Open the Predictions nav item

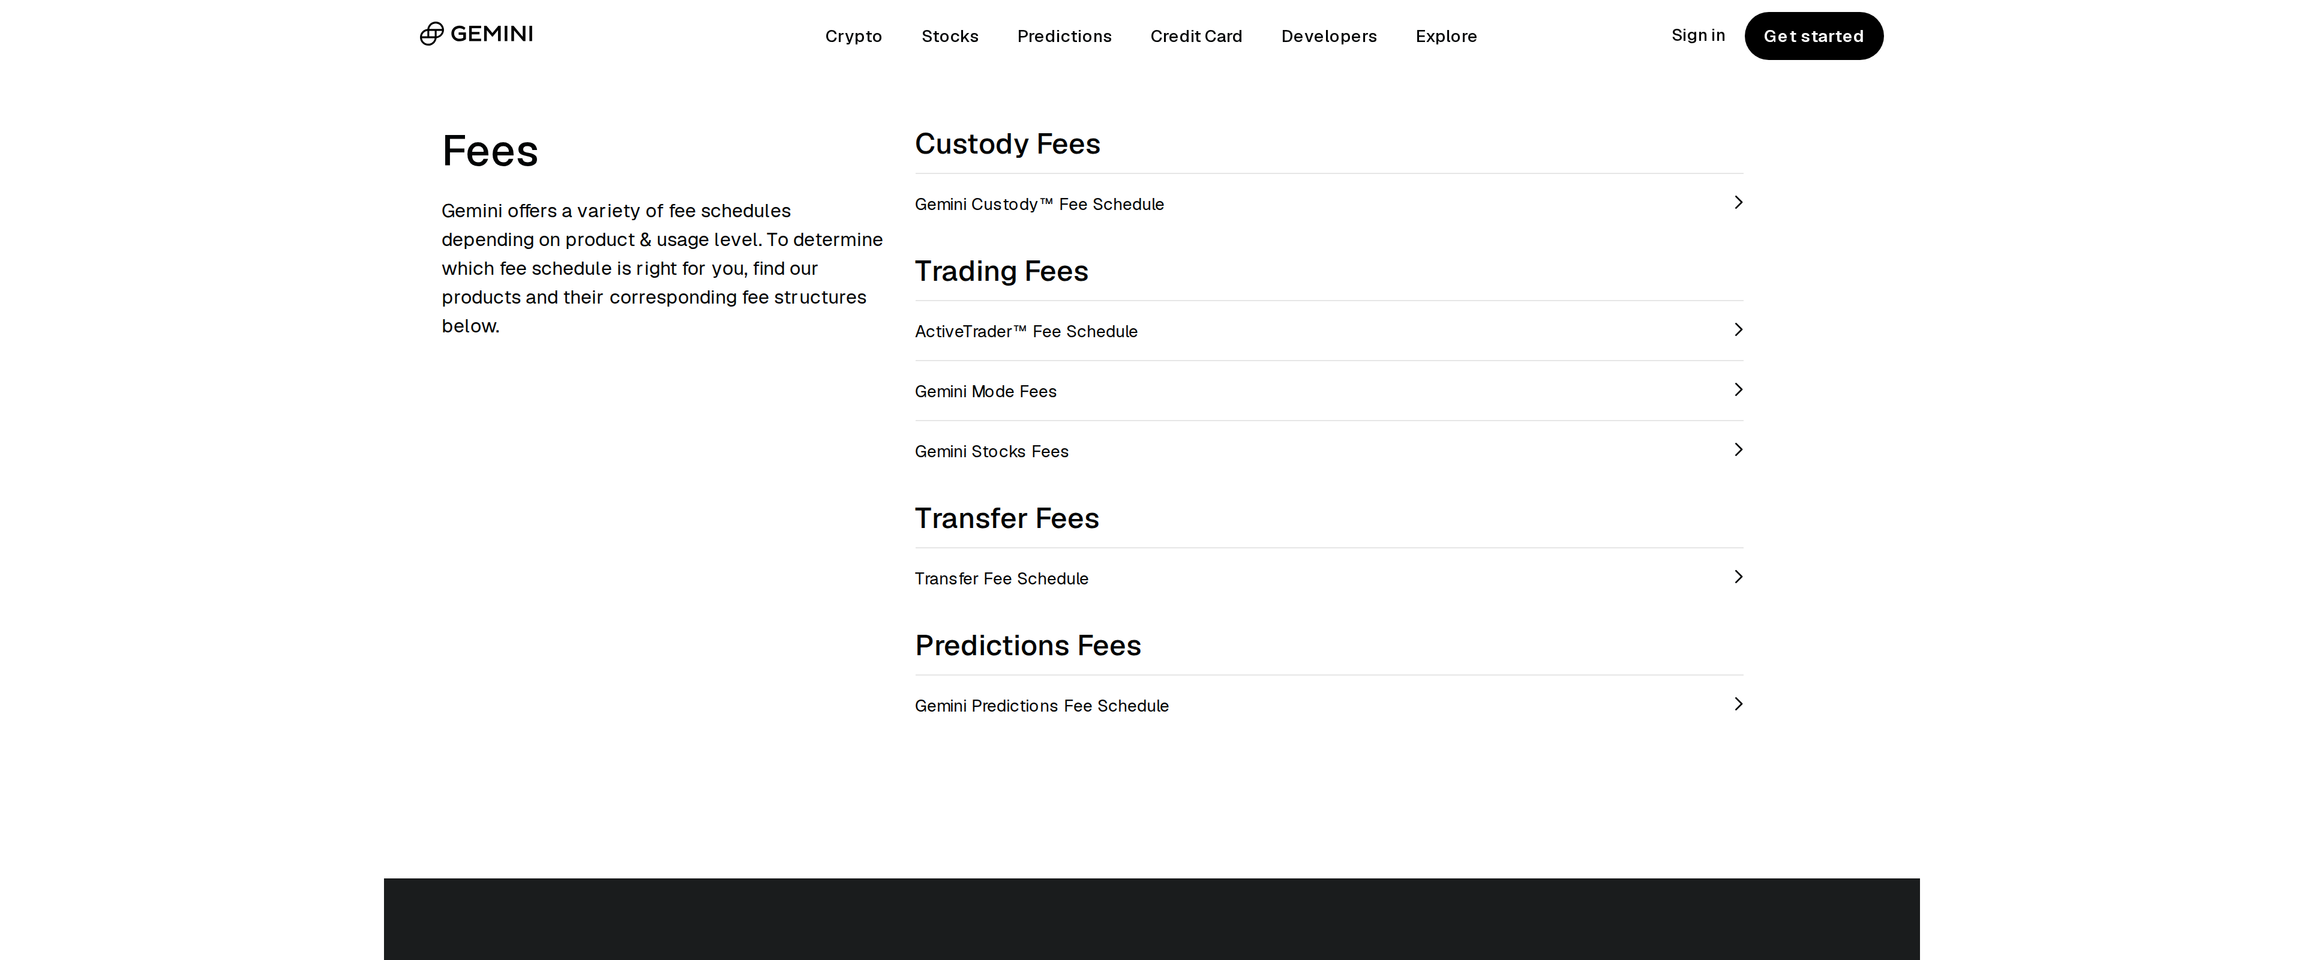click(1064, 36)
